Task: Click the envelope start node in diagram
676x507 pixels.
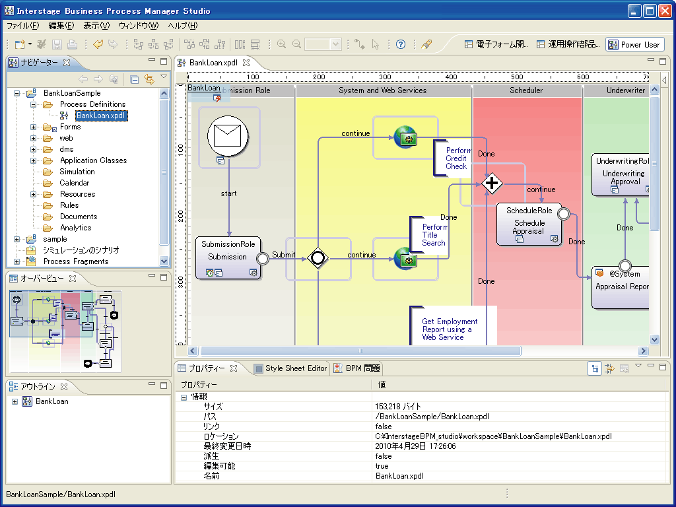Action: coord(228,136)
